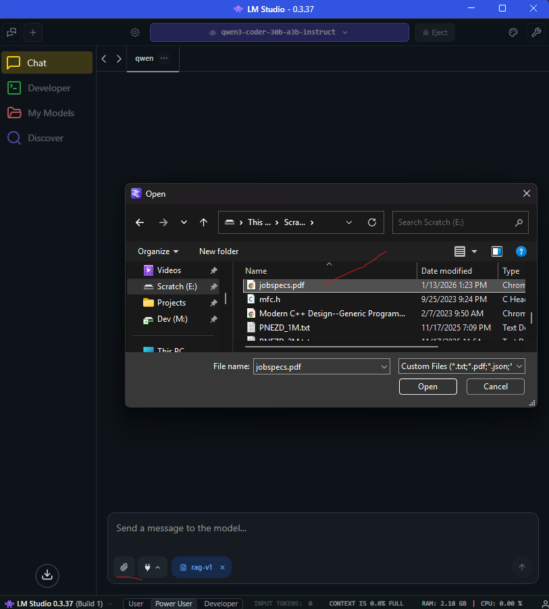Open the downloads icon in sidebar

[x=47, y=575]
